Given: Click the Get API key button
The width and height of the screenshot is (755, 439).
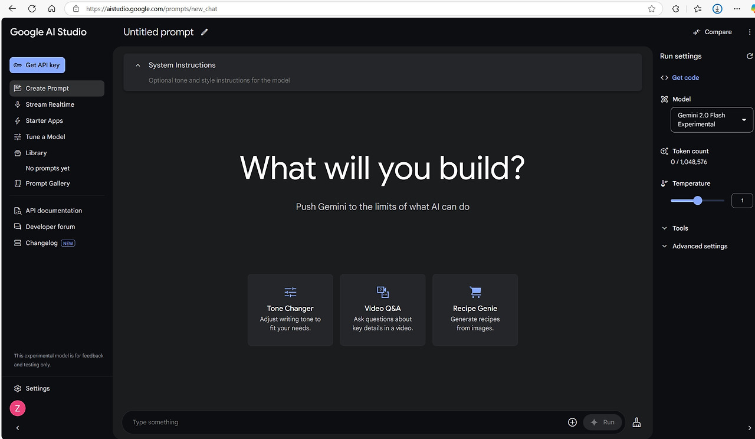Looking at the screenshot, I should pos(37,65).
